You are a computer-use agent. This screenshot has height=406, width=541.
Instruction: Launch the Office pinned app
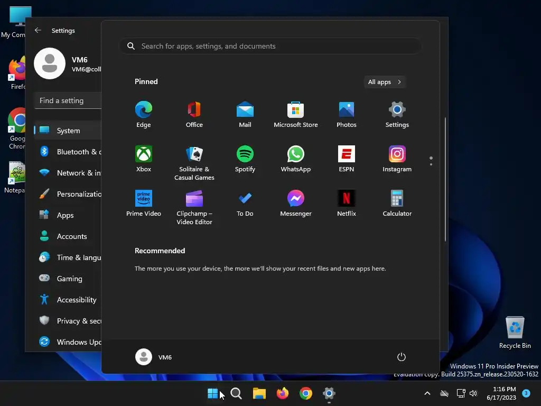(x=194, y=115)
